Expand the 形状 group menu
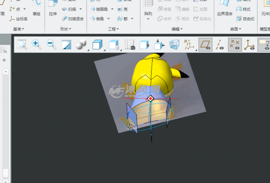Viewport: 270px width, 183px height. tap(66, 29)
